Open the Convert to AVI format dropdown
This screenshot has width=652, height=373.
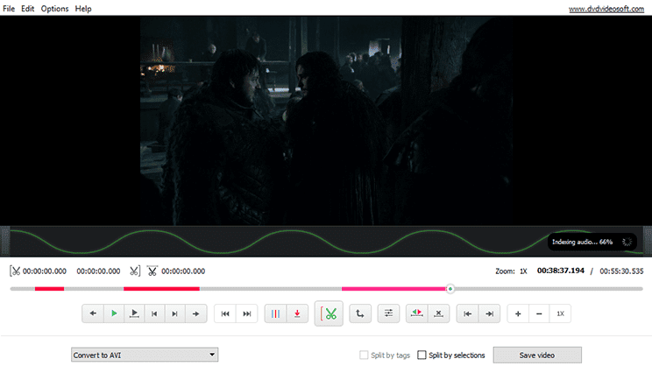click(x=145, y=355)
